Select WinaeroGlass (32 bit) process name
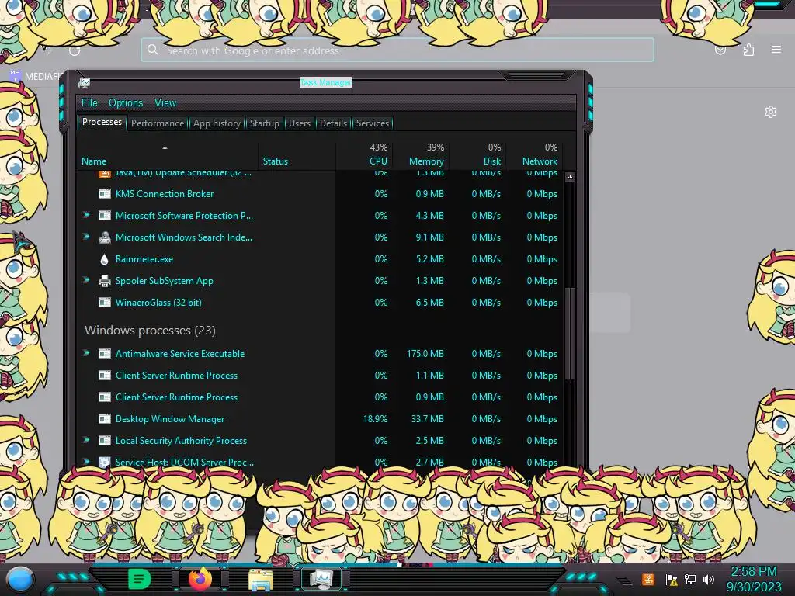 pyautogui.click(x=158, y=303)
